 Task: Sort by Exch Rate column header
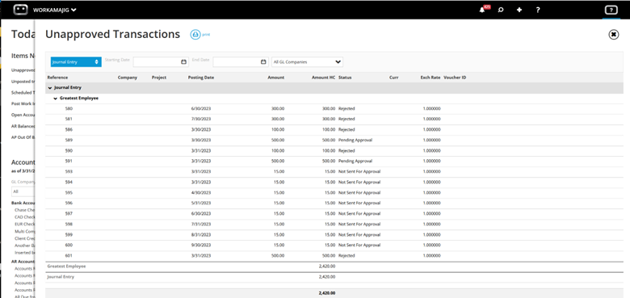[430, 78]
